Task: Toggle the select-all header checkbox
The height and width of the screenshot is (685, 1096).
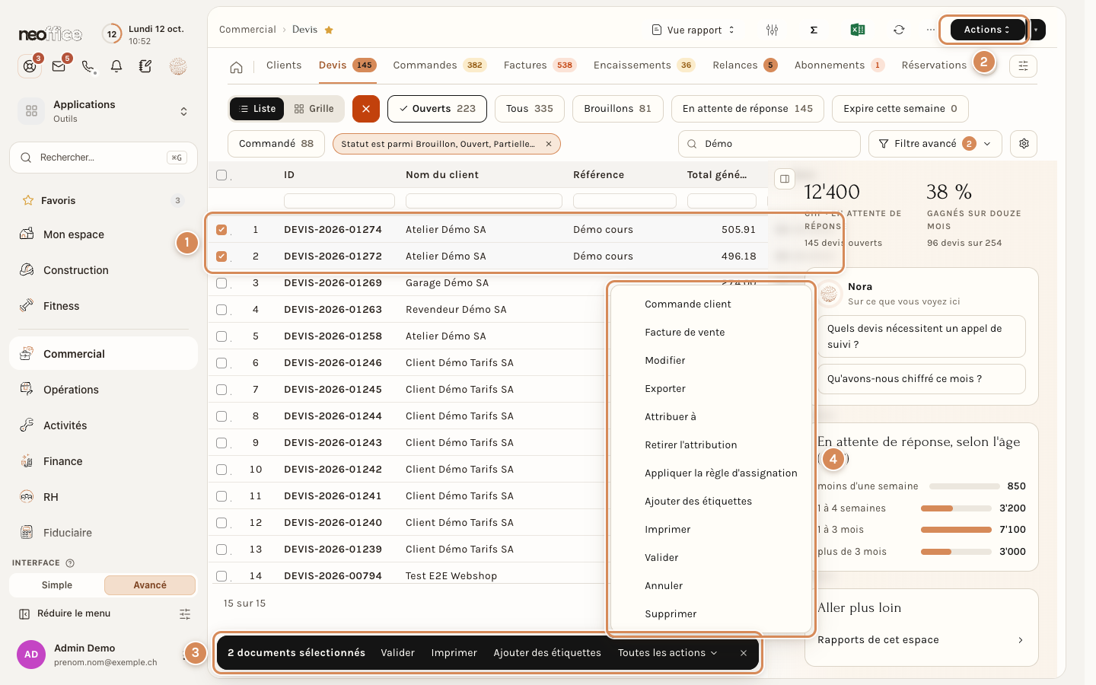Action: point(221,175)
